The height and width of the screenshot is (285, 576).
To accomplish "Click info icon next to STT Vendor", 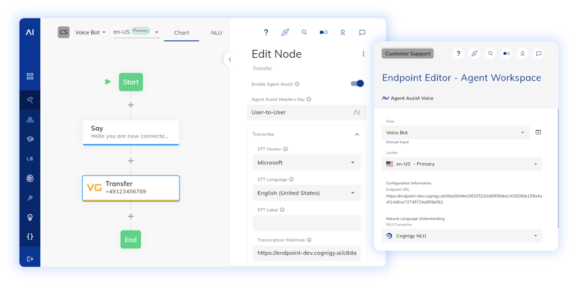I will (285, 149).
